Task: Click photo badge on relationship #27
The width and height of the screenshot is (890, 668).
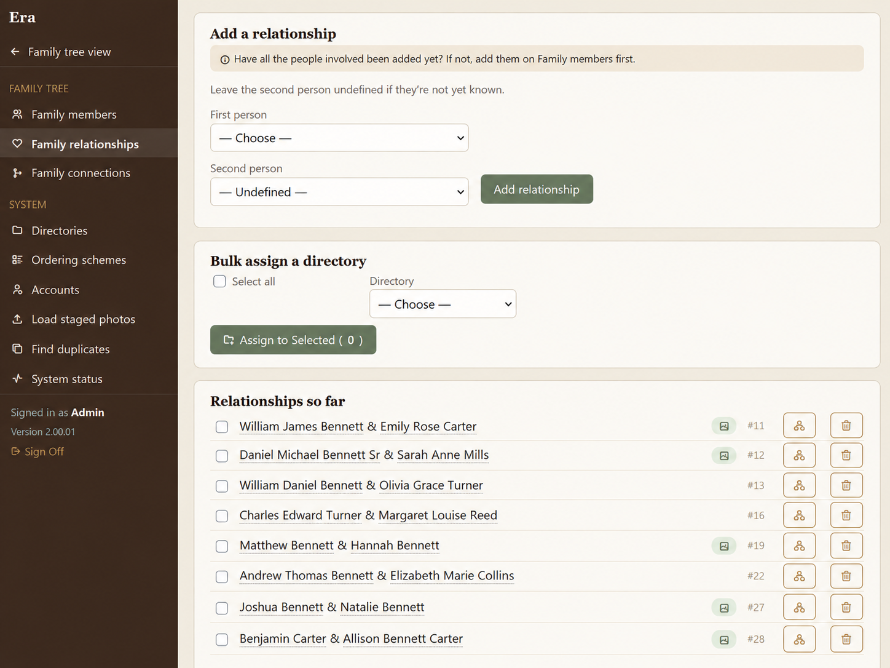Action: click(x=724, y=608)
